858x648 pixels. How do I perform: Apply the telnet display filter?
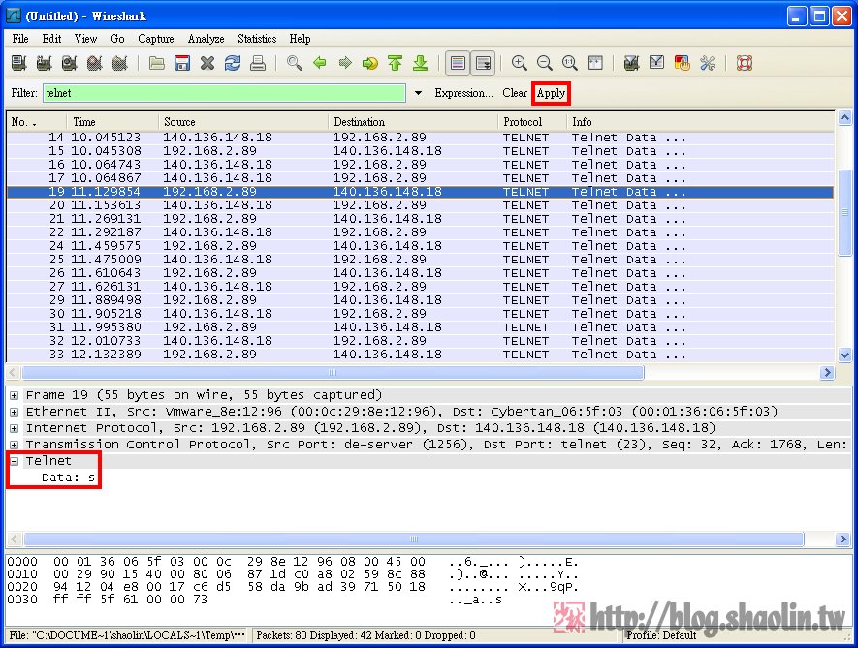[551, 93]
